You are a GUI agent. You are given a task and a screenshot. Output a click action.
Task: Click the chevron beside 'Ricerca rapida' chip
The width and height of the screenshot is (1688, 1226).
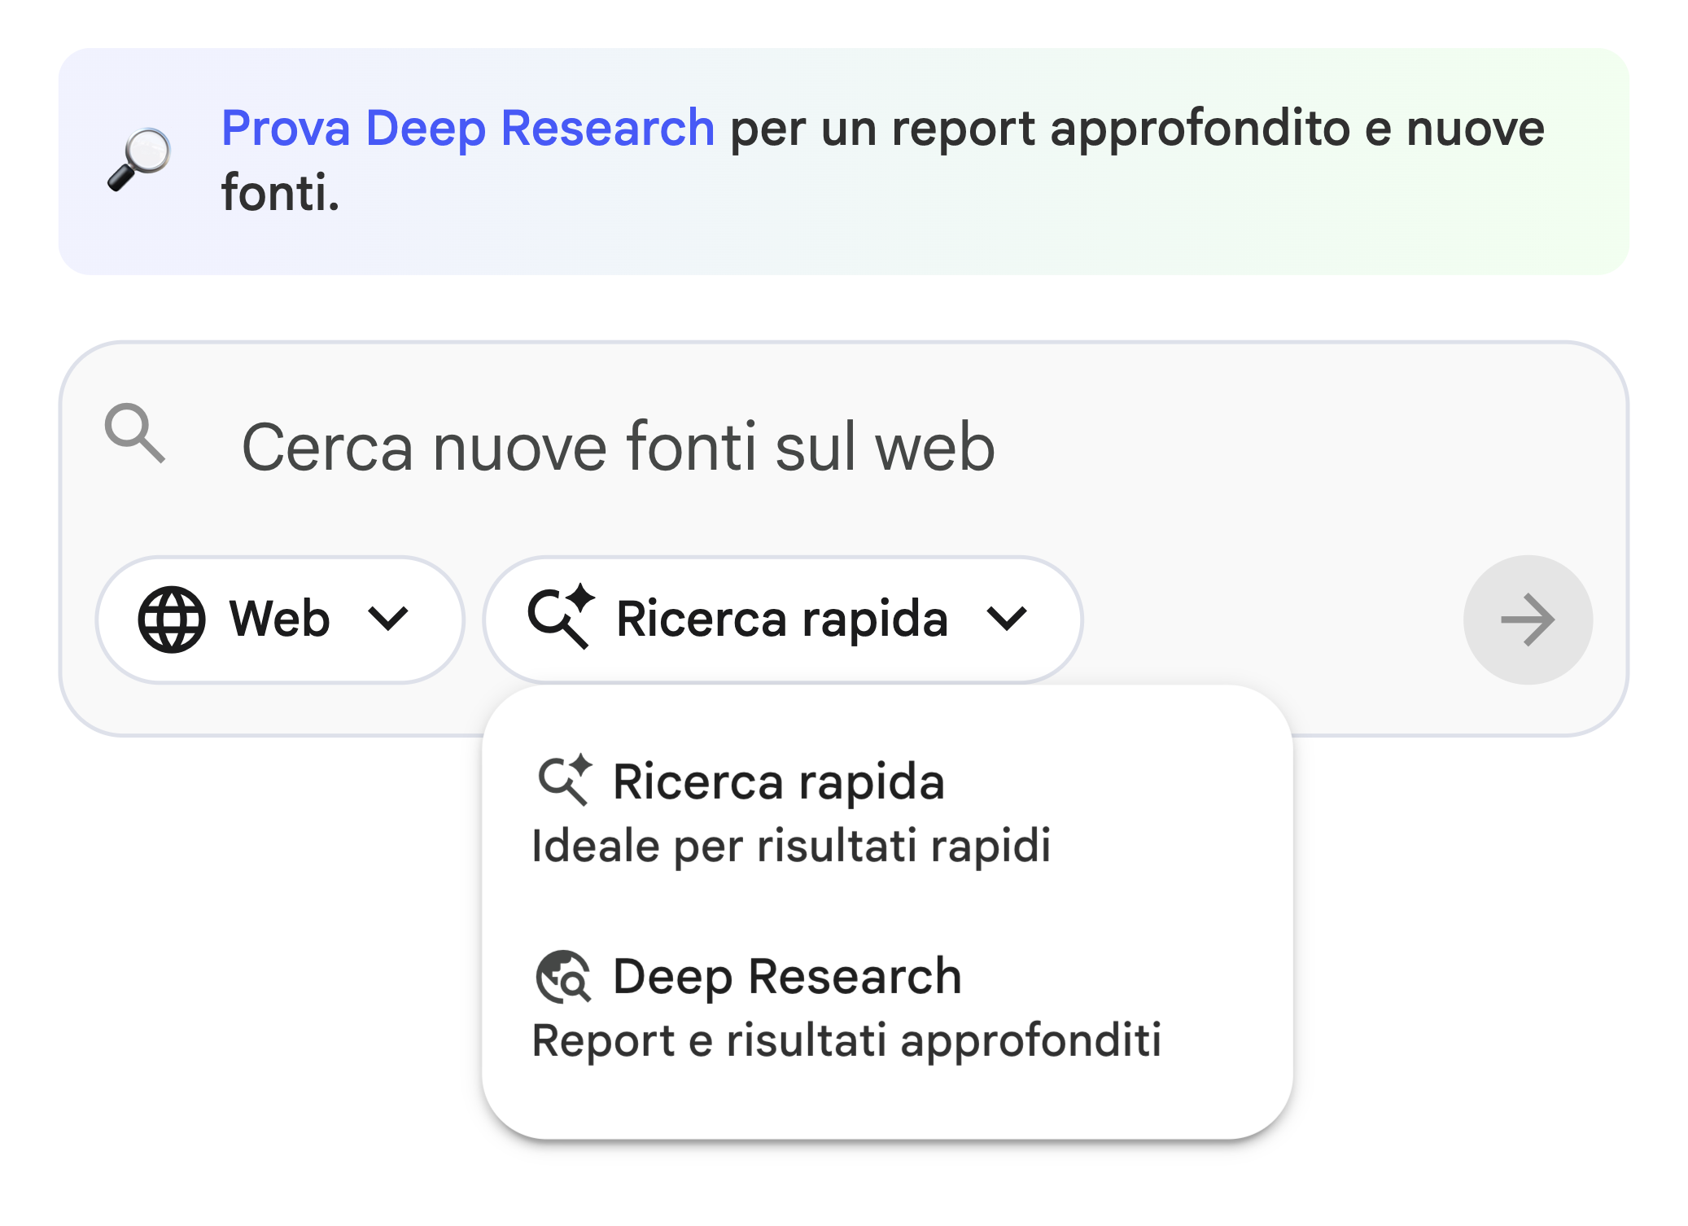coord(1007,620)
